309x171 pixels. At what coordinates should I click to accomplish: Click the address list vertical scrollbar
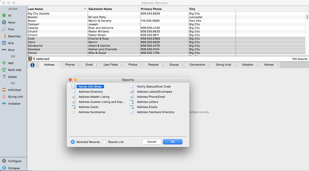point(307,17)
